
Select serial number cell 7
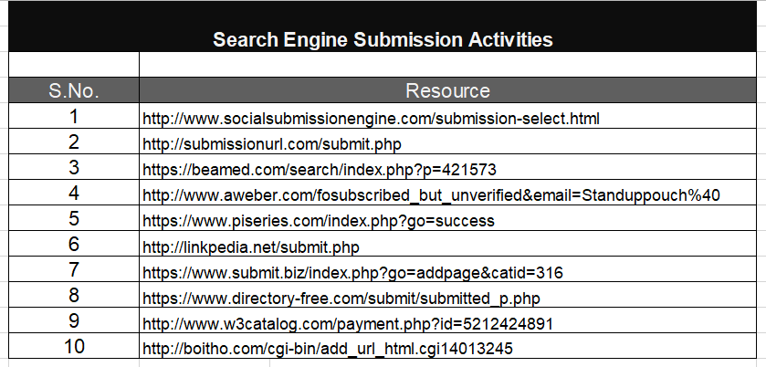[x=74, y=269]
